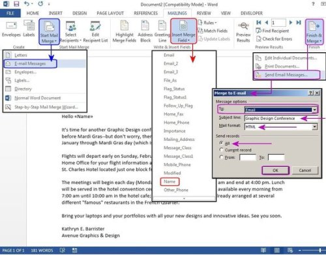Click Find Recipient
The image size is (326, 255).
coord(273,31)
